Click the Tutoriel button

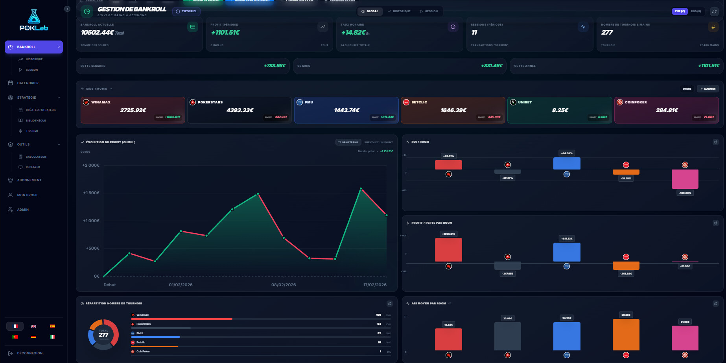[186, 11]
